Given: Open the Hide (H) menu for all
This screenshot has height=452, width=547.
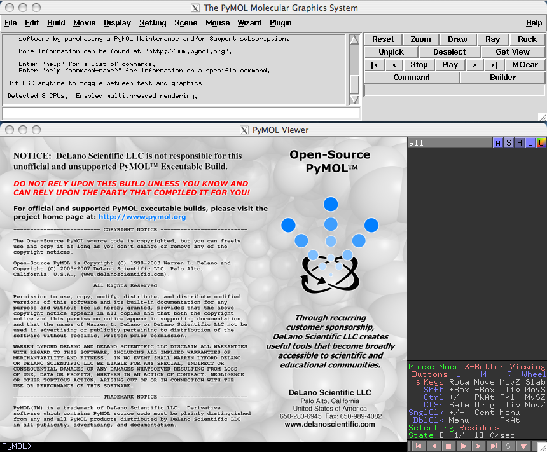Looking at the screenshot, I should point(520,143).
